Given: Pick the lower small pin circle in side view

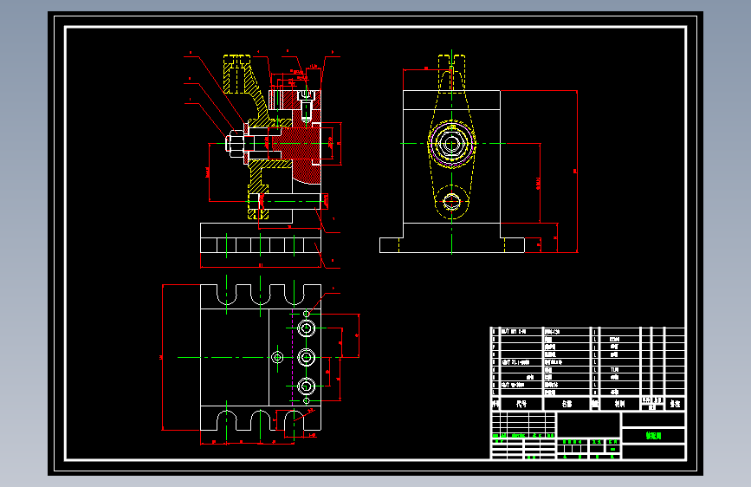Looking at the screenshot, I should (451, 201).
